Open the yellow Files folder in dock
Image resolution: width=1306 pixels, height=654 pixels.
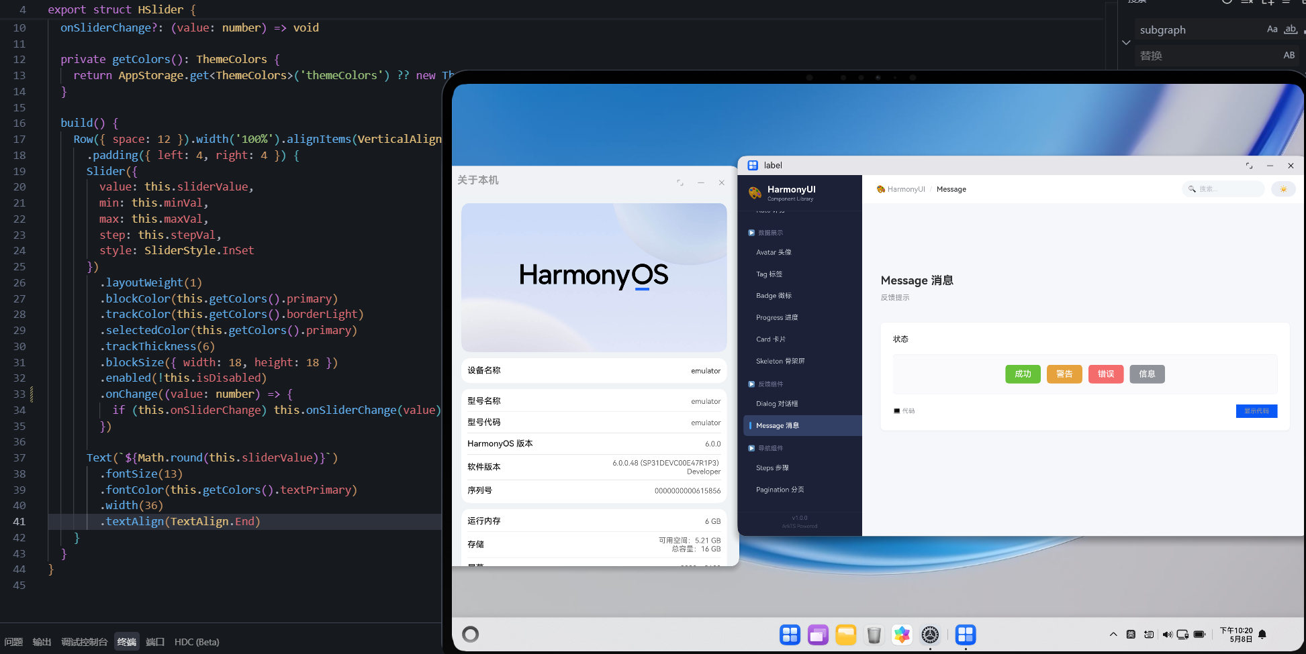pos(846,635)
